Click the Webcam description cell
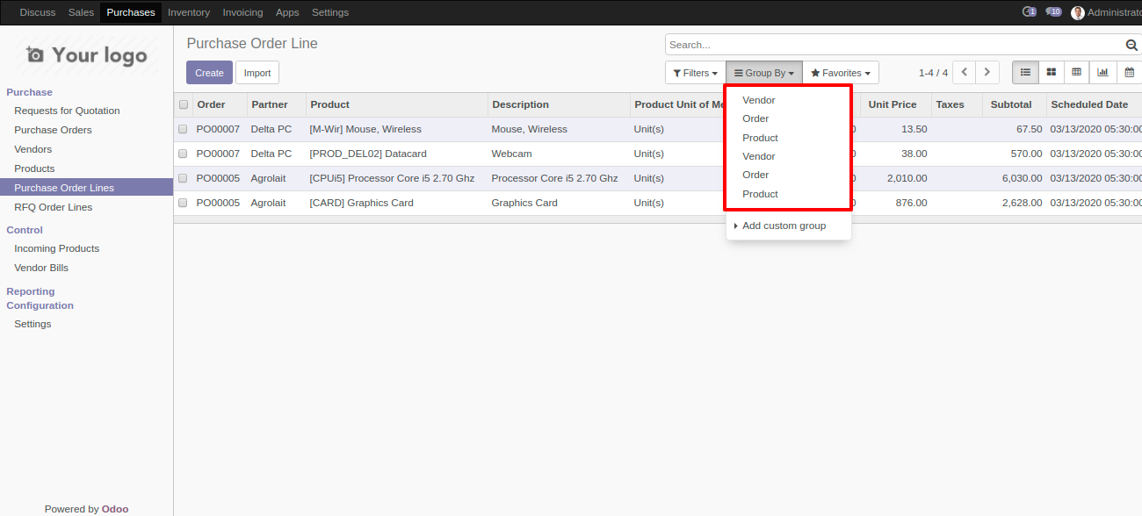Image resolution: width=1142 pixels, height=516 pixels. pos(559,154)
